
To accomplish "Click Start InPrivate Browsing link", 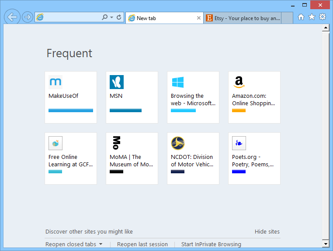I will pos(211,244).
